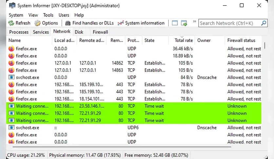Click the search magnifier icon
Viewport: 274px width, 159px height.
point(264,23)
